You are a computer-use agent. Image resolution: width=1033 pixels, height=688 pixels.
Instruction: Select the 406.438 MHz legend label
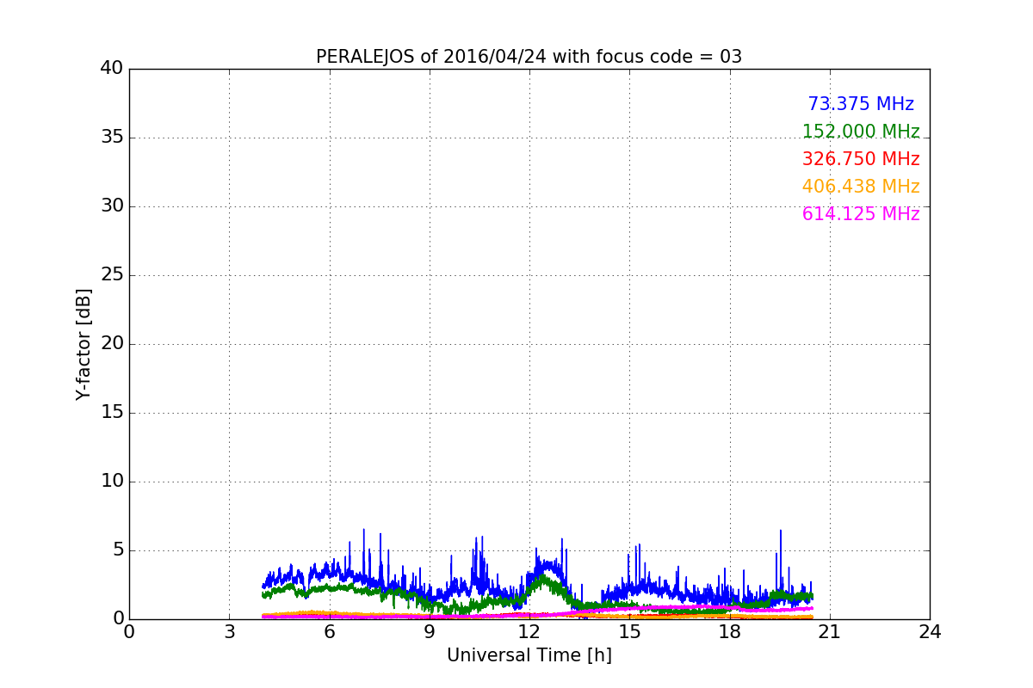coord(861,187)
